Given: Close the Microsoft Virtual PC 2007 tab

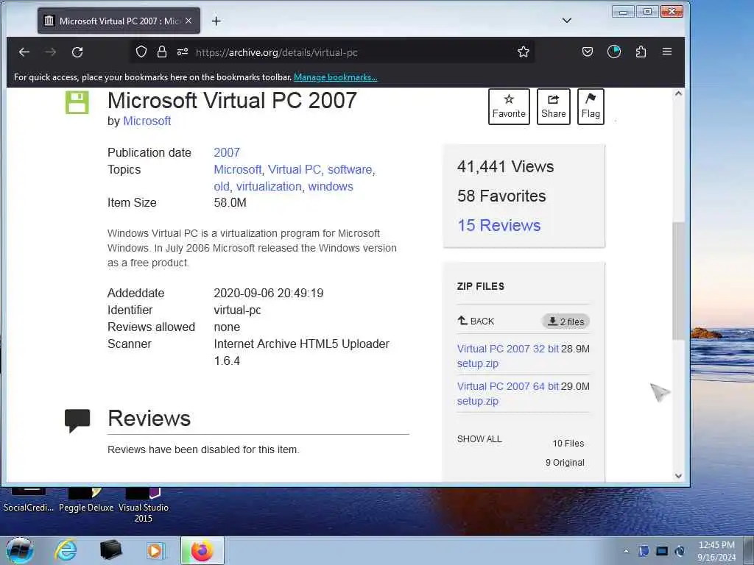Looking at the screenshot, I should 188,21.
